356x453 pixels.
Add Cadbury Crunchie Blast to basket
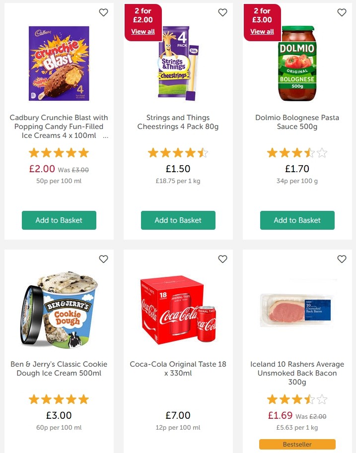click(x=59, y=220)
